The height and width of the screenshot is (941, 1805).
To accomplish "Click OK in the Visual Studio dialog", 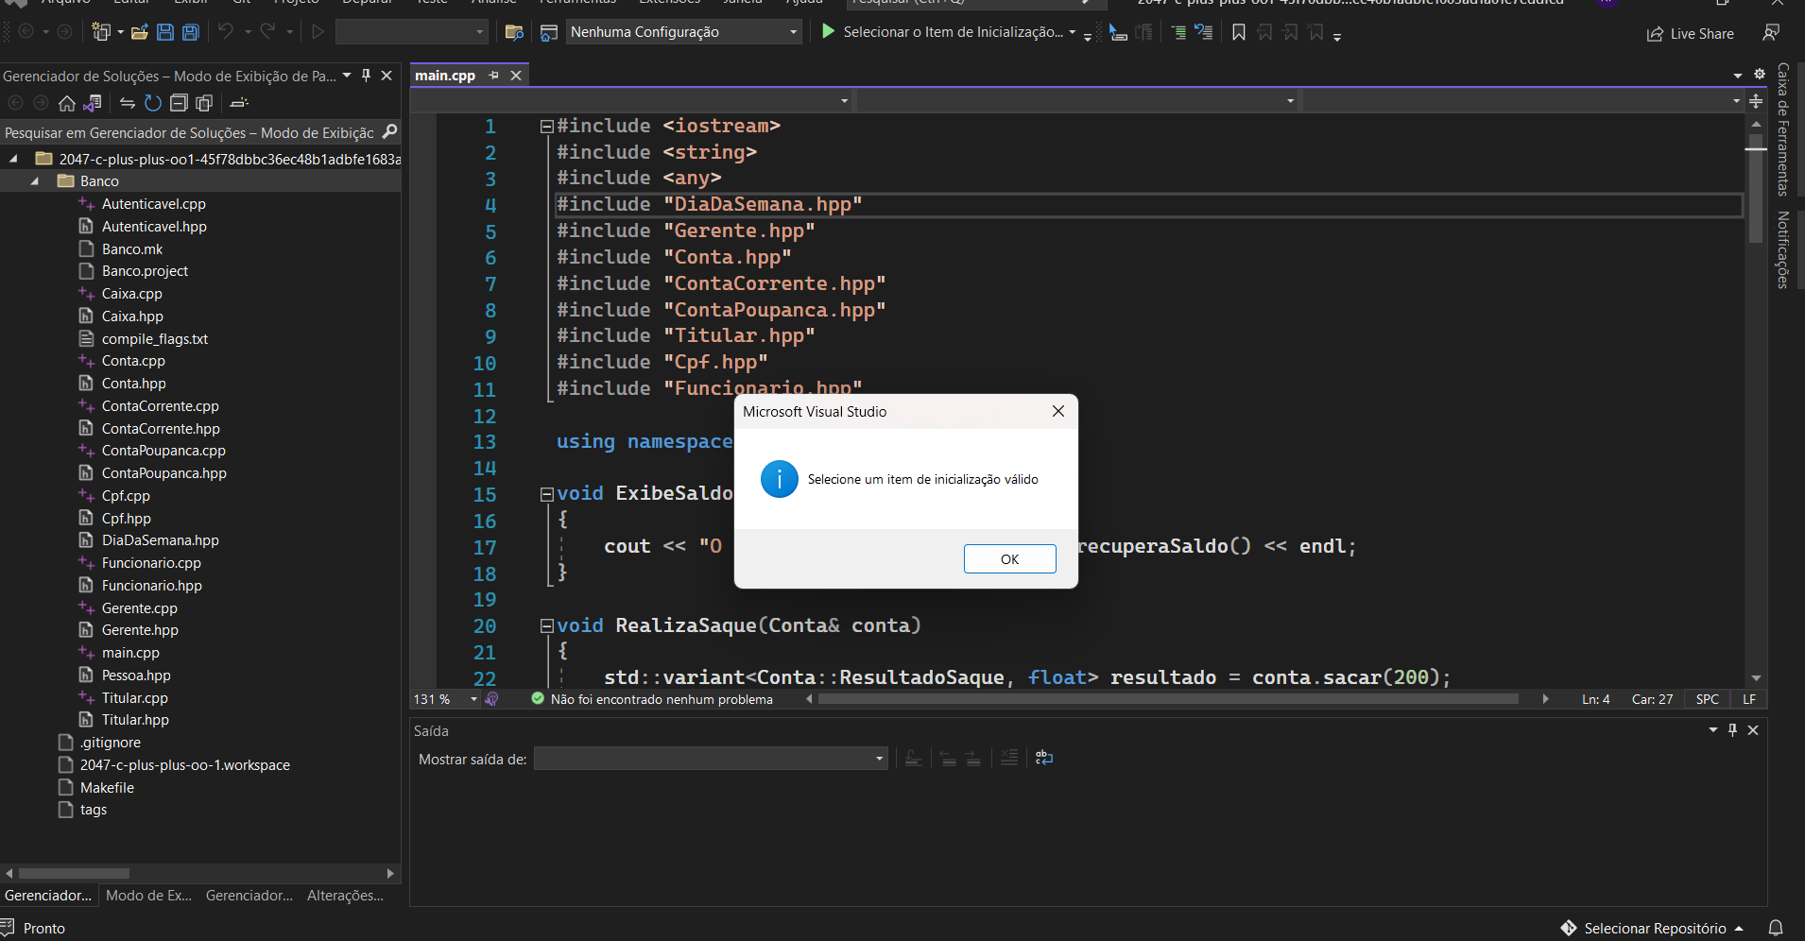I will coord(1009,558).
